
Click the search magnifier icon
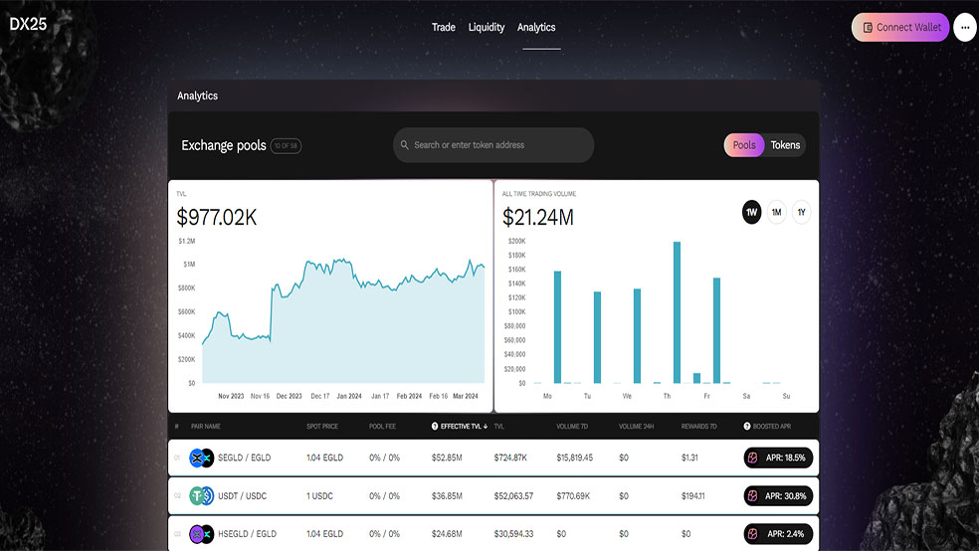click(x=405, y=145)
